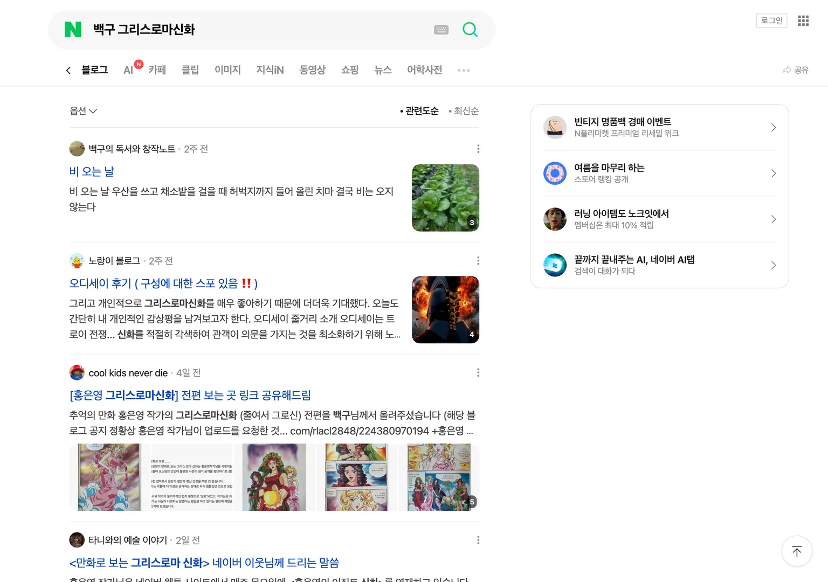Click 백구의 독서와 창작노트 profile avatar
The width and height of the screenshot is (828, 582).
[x=77, y=149]
